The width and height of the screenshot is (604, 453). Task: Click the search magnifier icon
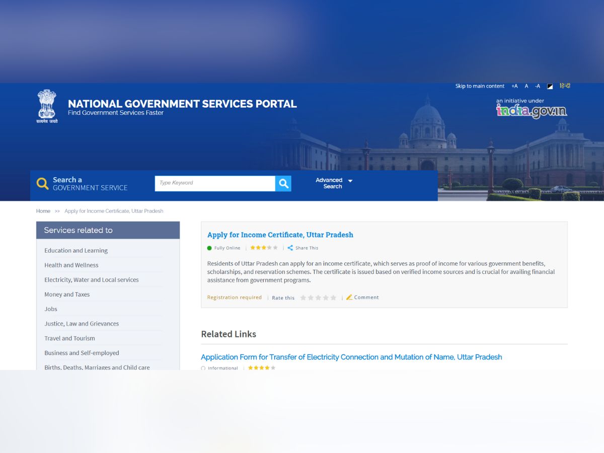click(283, 183)
